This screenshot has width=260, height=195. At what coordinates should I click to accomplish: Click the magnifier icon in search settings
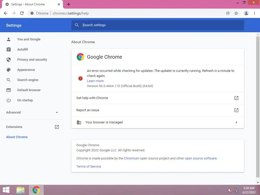[x=77, y=25]
